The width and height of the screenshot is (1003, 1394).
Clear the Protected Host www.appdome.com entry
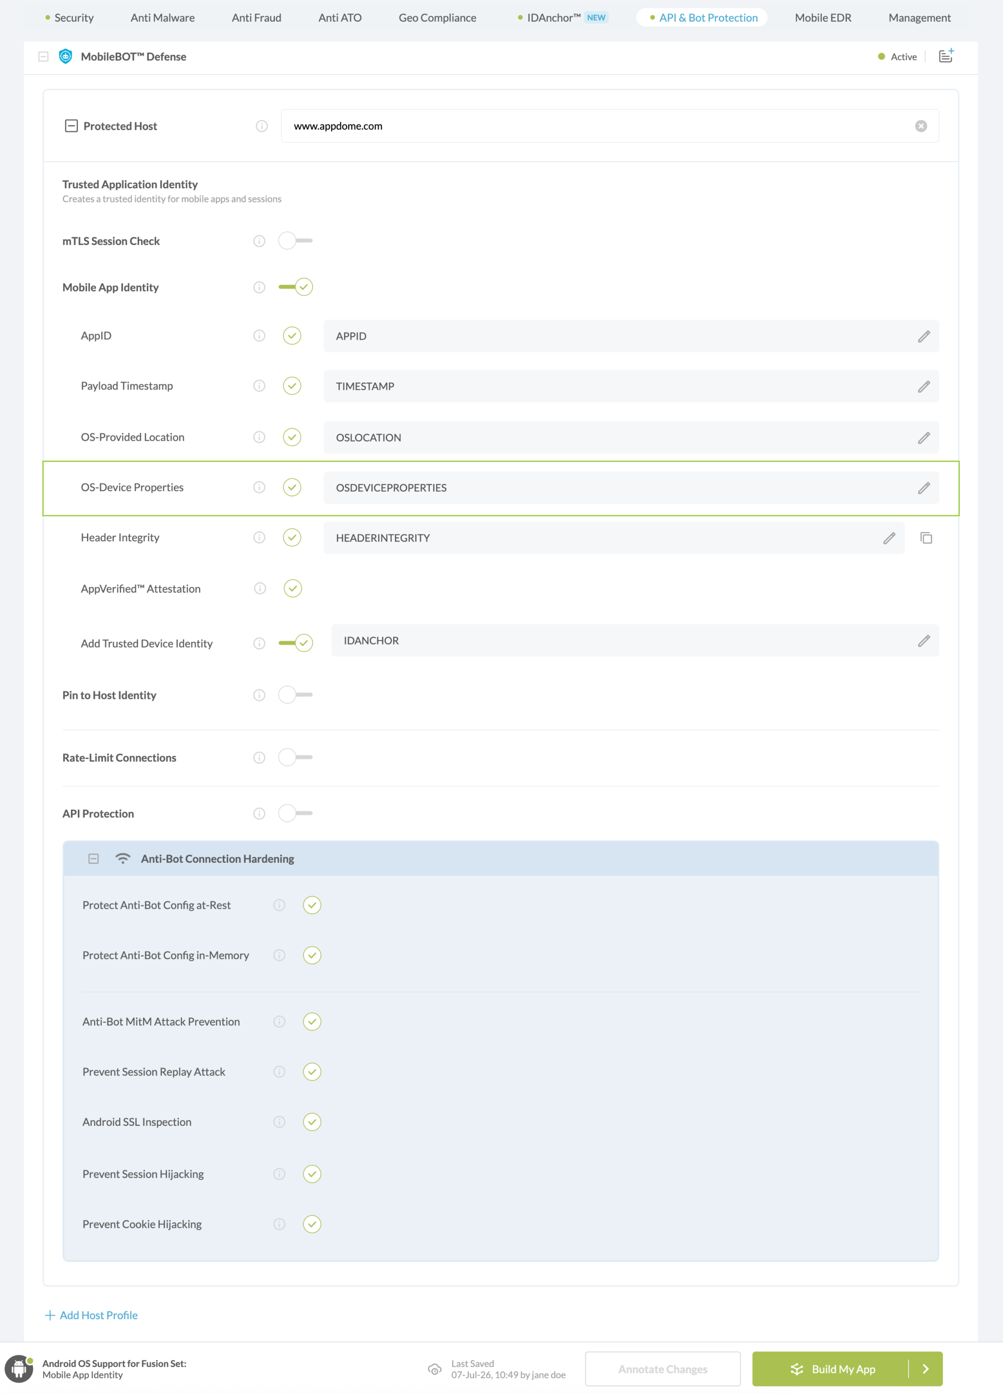click(x=921, y=126)
